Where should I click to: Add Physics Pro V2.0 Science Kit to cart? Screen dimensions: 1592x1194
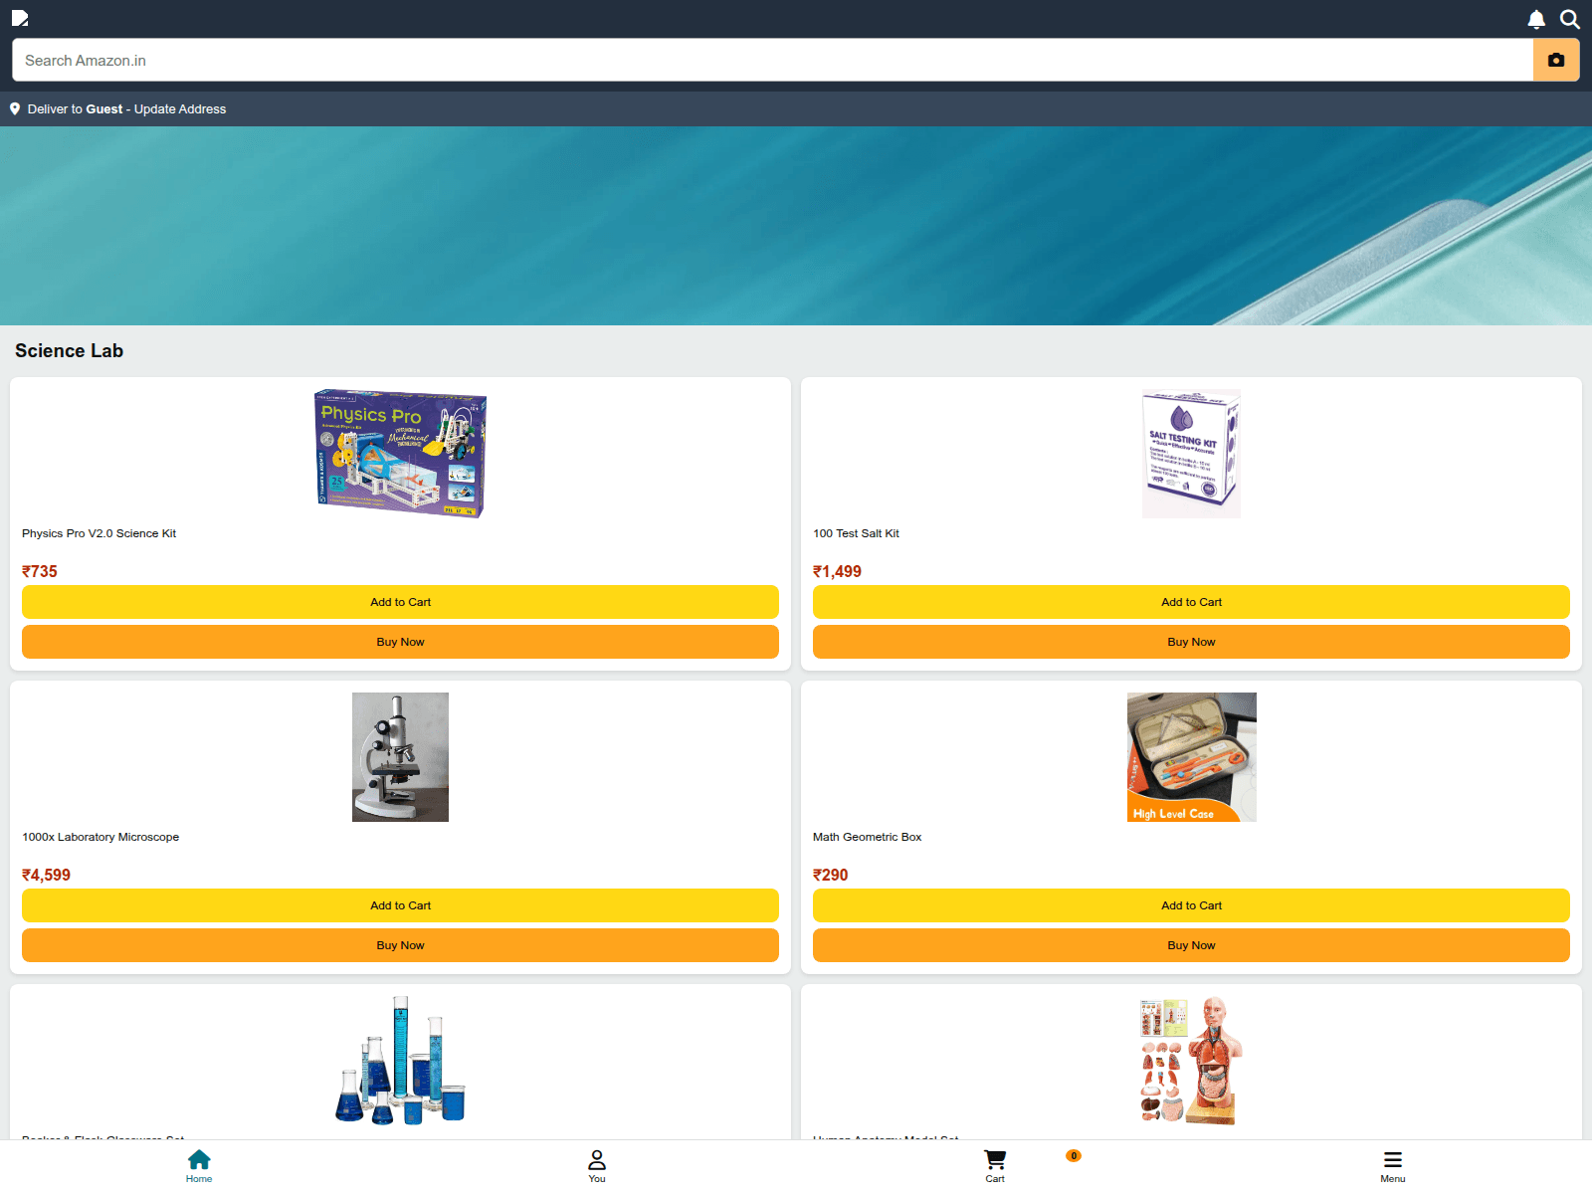pos(400,602)
